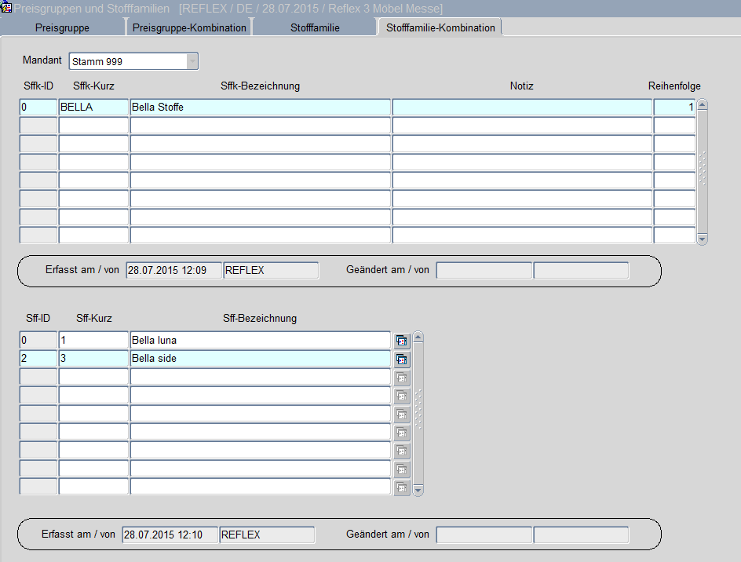Image resolution: width=741 pixels, height=562 pixels.
Task: Expand the Mandant dropdown arrow
Action: [x=192, y=61]
